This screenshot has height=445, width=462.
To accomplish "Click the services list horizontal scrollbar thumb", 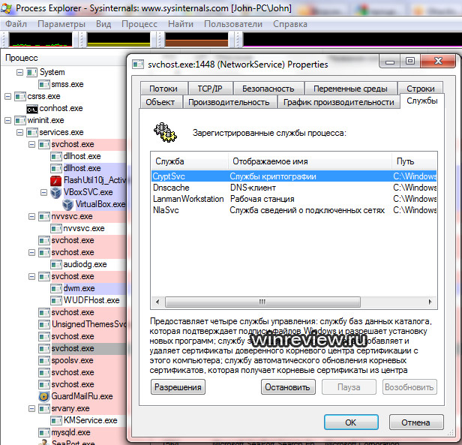I will 262,302.
